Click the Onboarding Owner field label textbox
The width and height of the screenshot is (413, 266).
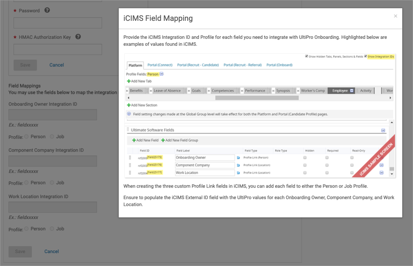click(x=205, y=157)
